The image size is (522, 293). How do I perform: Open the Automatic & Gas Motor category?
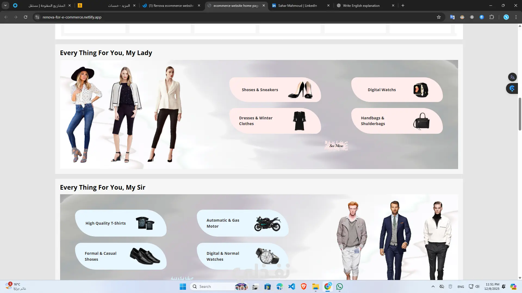pos(242,223)
